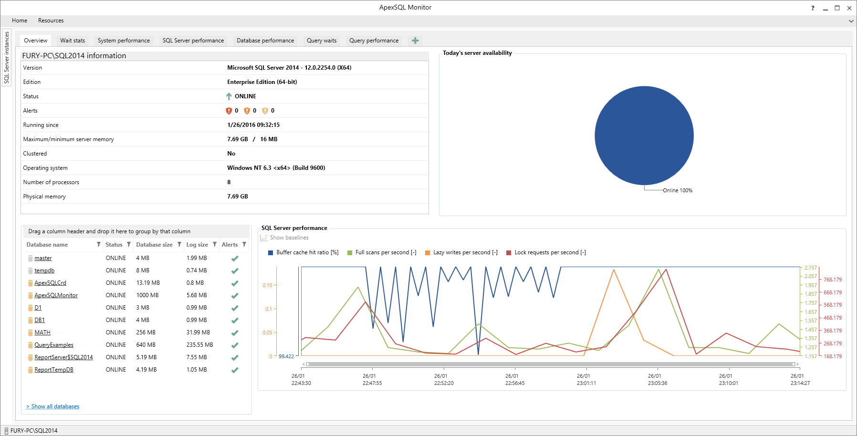The height and width of the screenshot is (436, 857).
Task: Click the server icon in status bar
Action: (7, 431)
